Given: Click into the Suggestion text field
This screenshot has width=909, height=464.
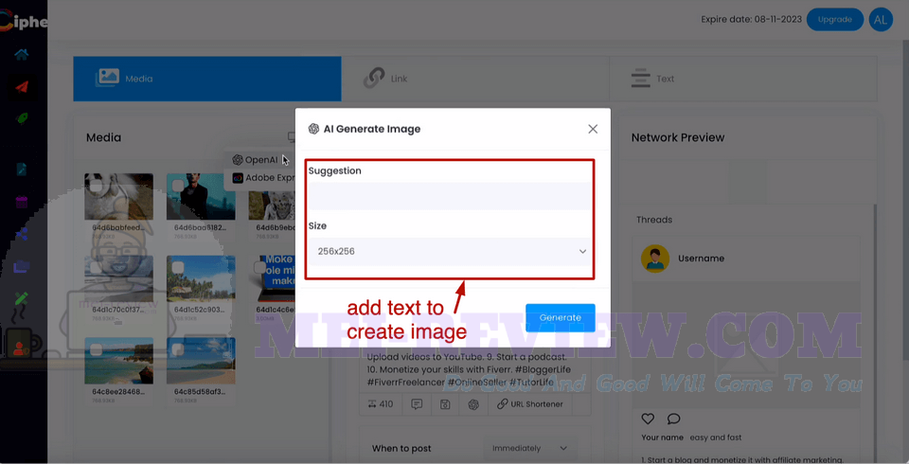Looking at the screenshot, I should [450, 195].
